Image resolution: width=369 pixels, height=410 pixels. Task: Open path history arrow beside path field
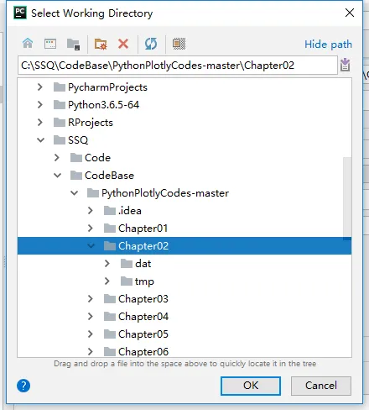coord(346,65)
